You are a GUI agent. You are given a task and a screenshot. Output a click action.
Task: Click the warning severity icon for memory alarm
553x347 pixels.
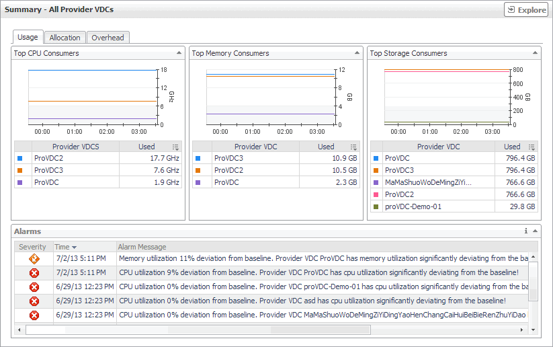pyautogui.click(x=34, y=258)
